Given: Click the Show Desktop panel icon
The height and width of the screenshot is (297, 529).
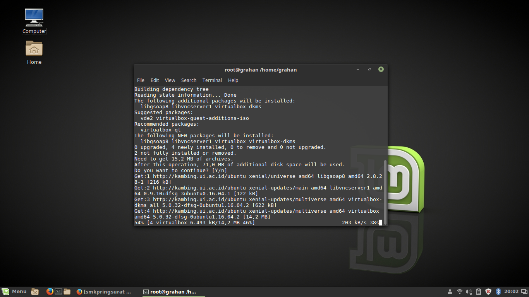Looking at the screenshot, I should pyautogui.click(x=35, y=292).
